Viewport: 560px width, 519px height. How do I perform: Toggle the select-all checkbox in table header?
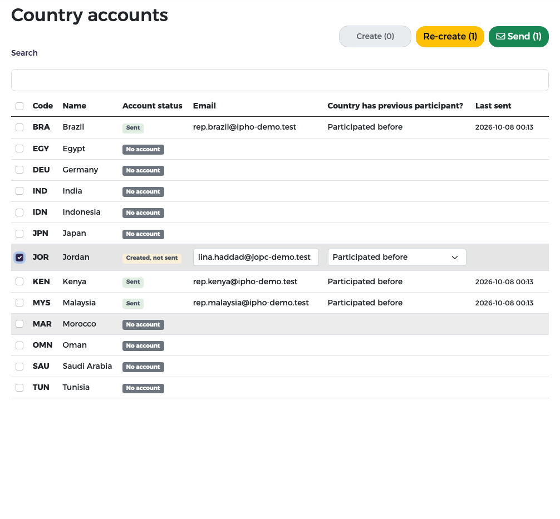(x=19, y=106)
